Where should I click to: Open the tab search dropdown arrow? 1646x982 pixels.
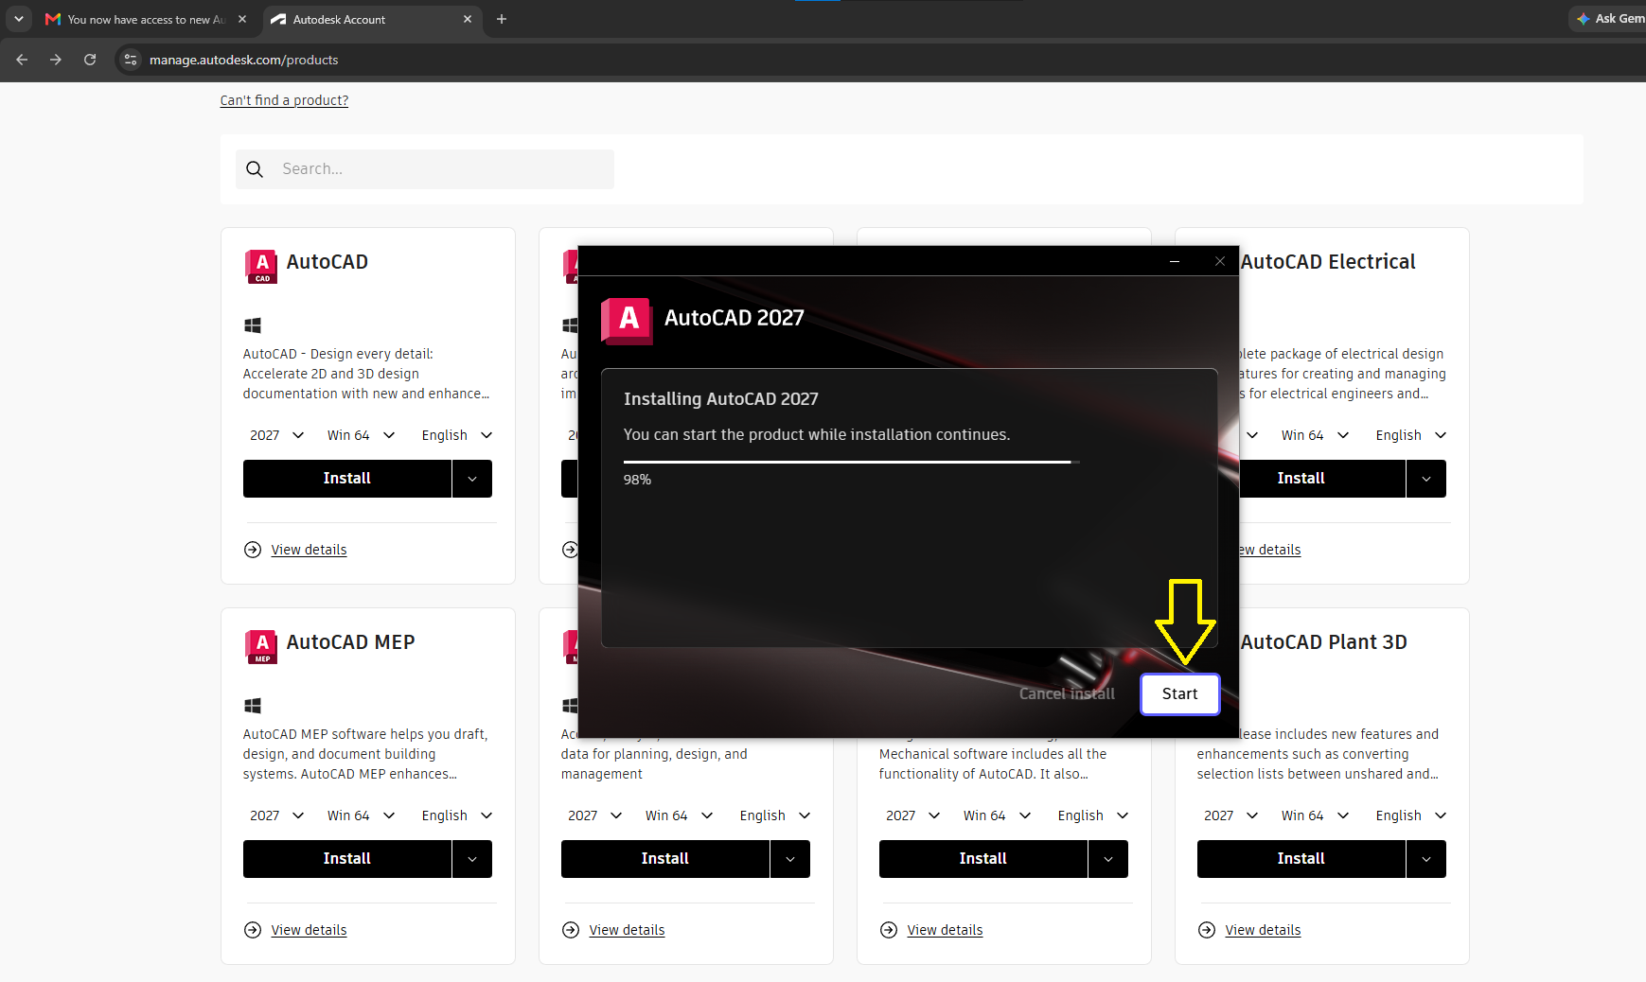pyautogui.click(x=19, y=19)
